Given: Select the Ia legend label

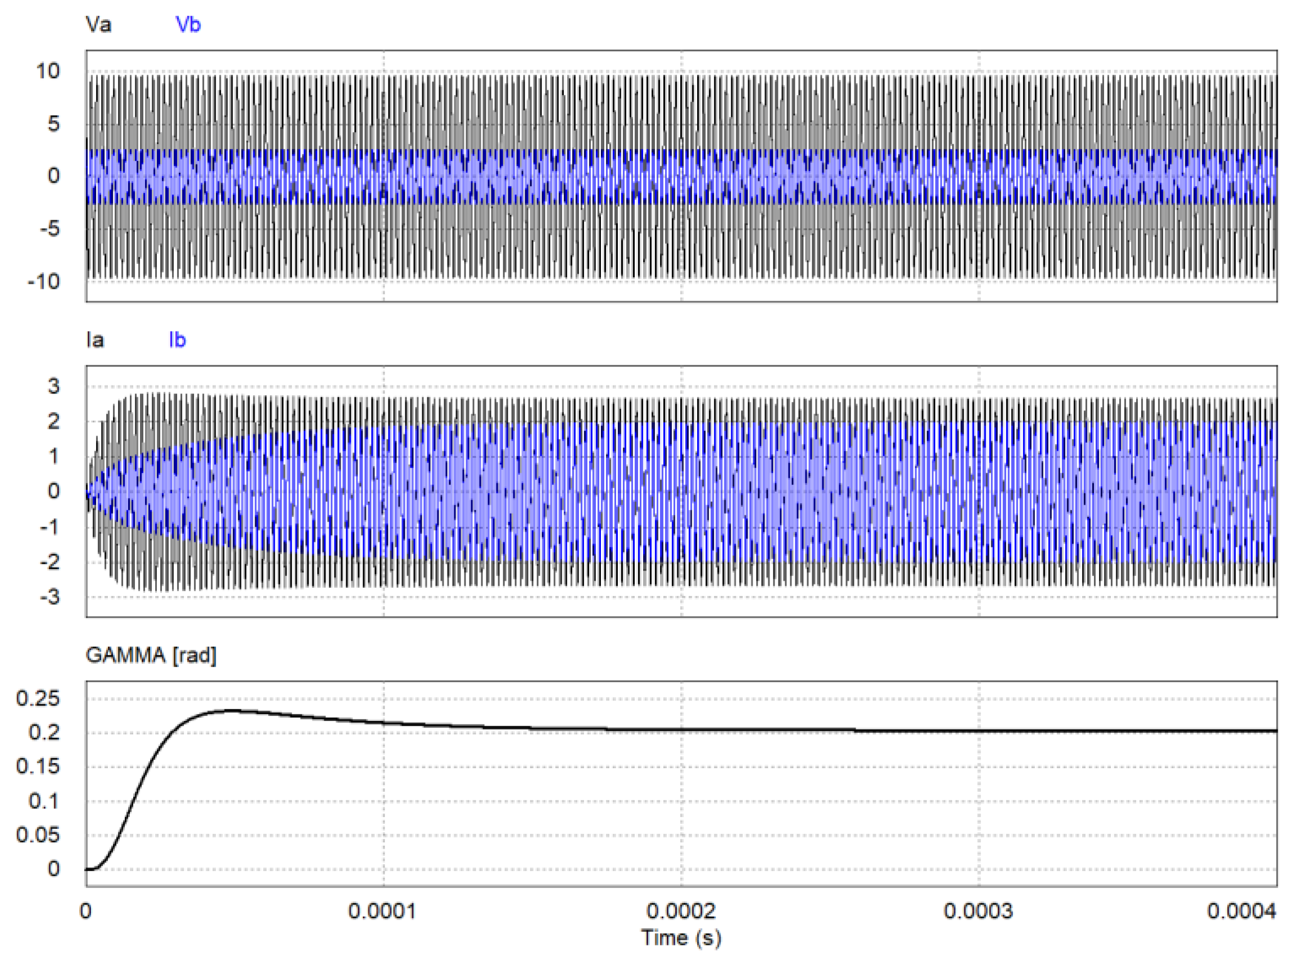Looking at the screenshot, I should 94,340.
